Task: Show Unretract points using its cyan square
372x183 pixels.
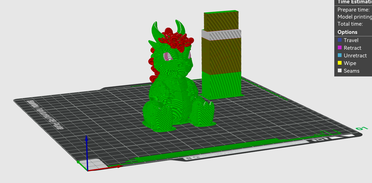Action: [x=340, y=55]
